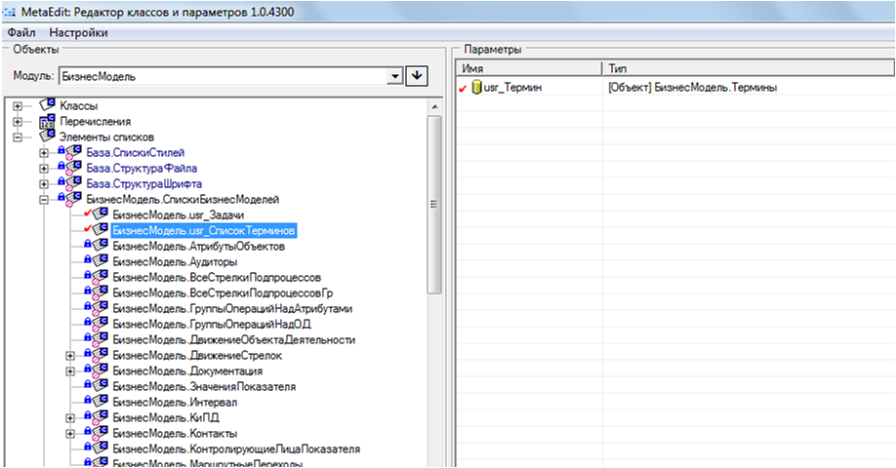Open the Модуль combo box dropdown
Image resolution: width=896 pixels, height=468 pixels.
395,76
